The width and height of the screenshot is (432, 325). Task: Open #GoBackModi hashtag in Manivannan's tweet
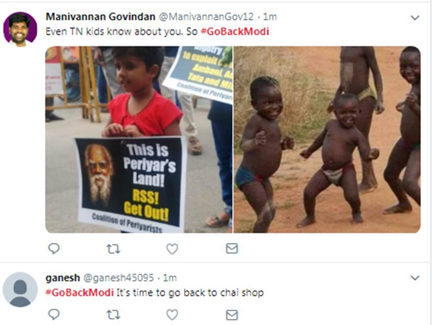pyautogui.click(x=235, y=31)
